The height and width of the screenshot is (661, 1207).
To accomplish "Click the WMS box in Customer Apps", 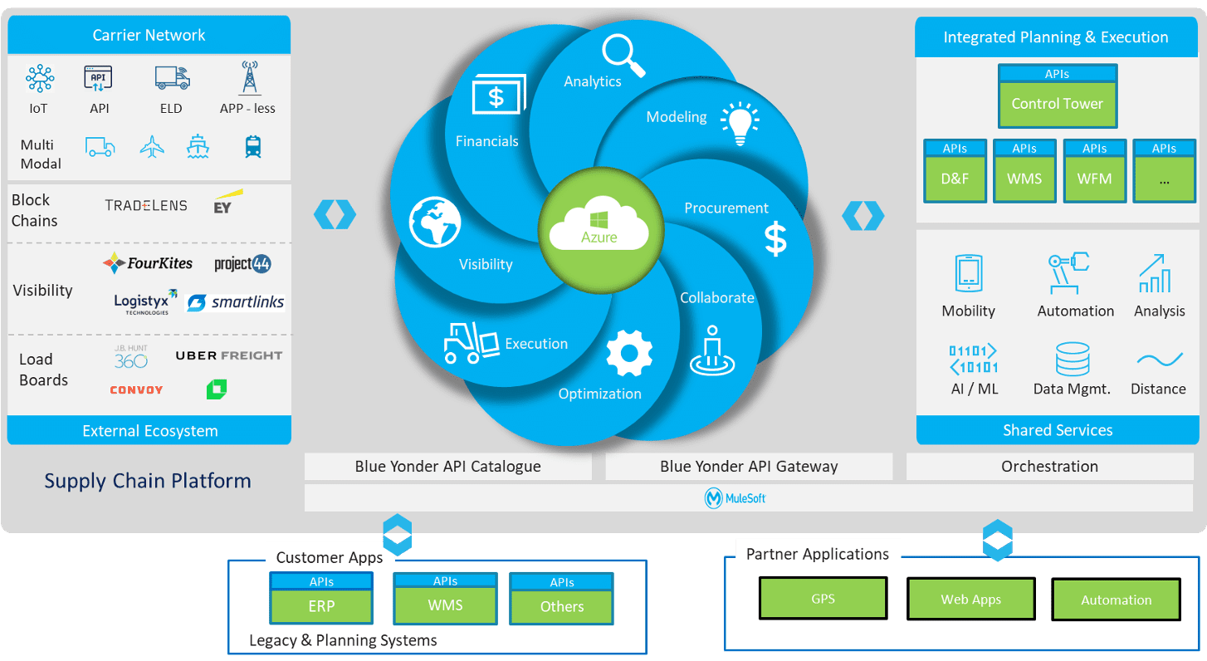I will pos(446,598).
